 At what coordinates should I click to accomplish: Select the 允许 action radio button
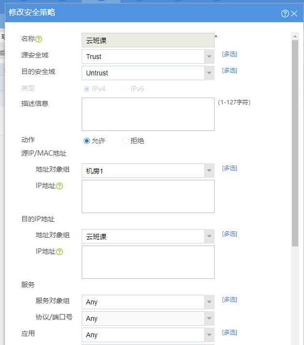87,141
